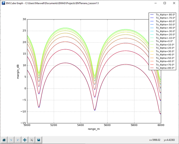The width and height of the screenshot is (179, 144).
Task: Maximize the EM.Cube Graph window
Action: click(165, 3)
